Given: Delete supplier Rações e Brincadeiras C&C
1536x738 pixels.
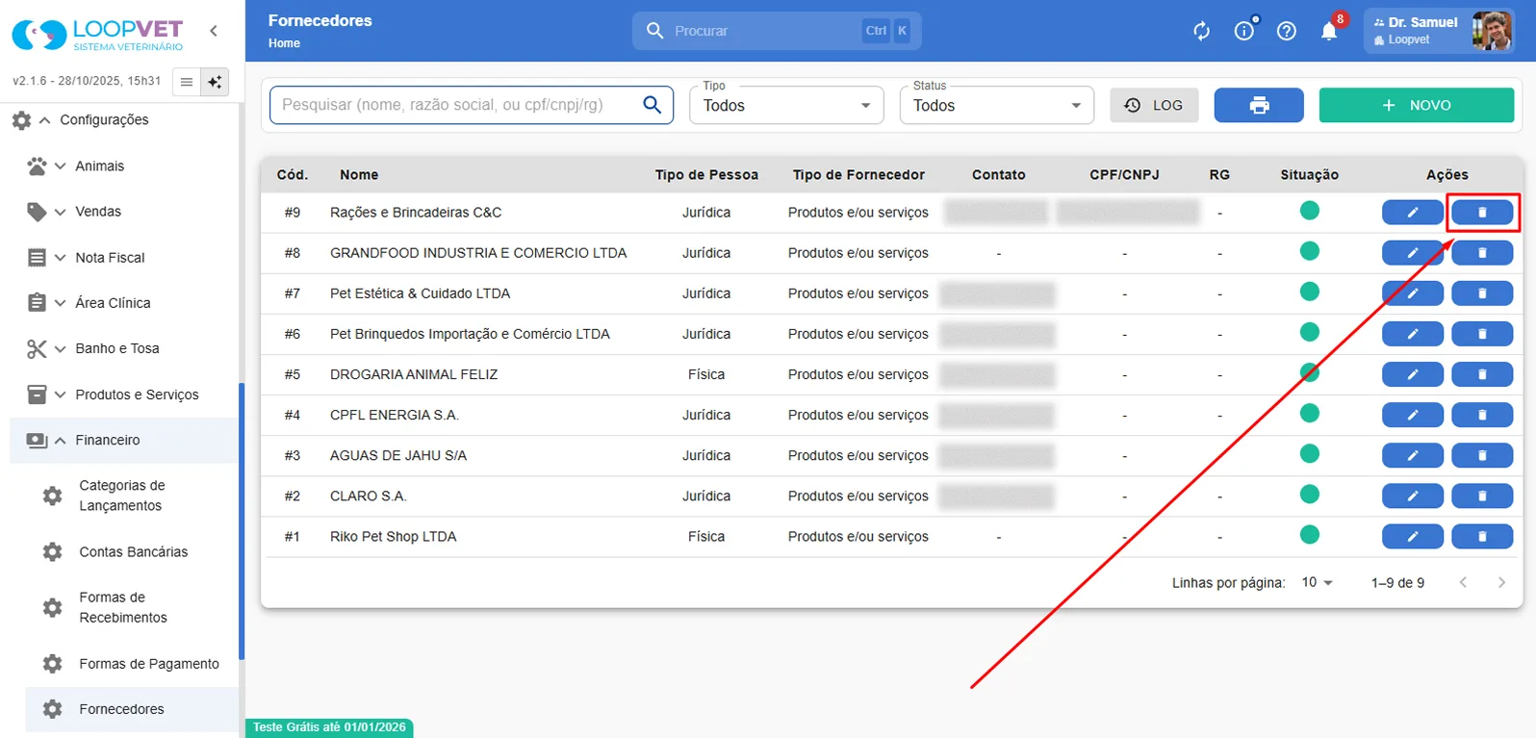Looking at the screenshot, I should 1482,212.
